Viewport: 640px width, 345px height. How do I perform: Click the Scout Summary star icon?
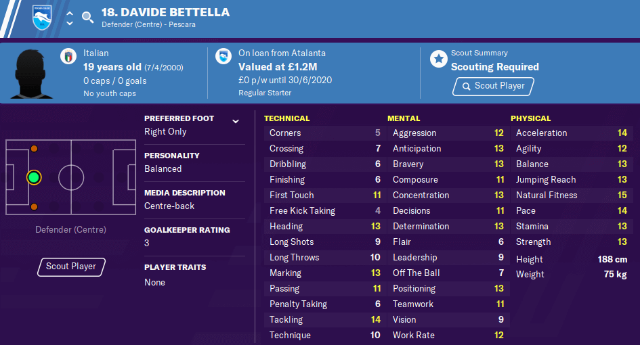(438, 59)
